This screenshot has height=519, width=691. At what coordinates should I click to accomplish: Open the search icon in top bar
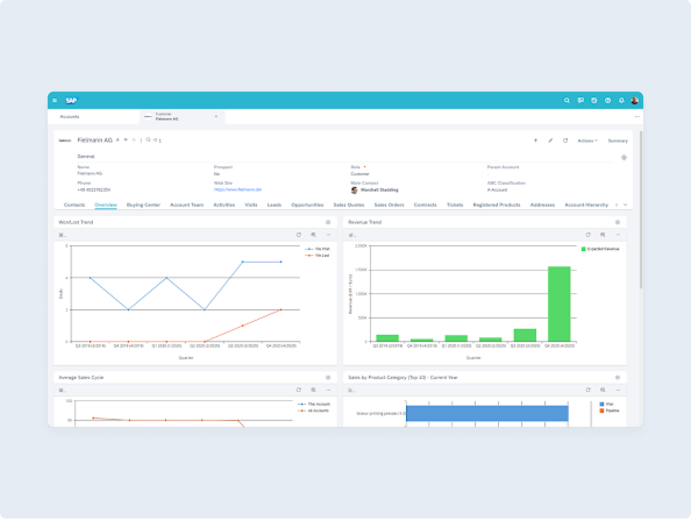click(567, 100)
